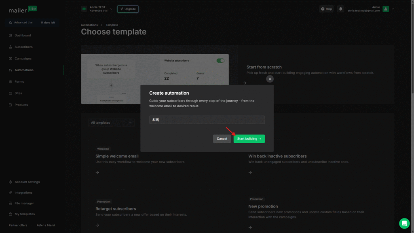The height and width of the screenshot is (233, 414).
Task: Open the chat support bubble
Action: (x=404, y=223)
